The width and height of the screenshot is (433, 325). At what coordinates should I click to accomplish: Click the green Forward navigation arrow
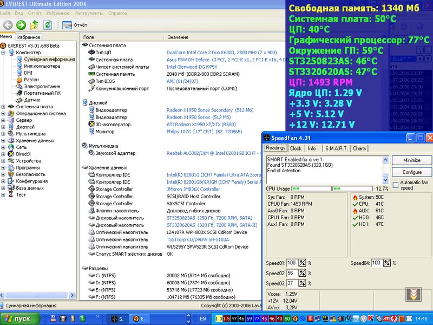[x=21, y=25]
